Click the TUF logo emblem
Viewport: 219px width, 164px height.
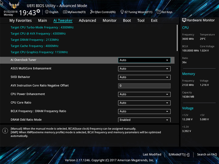tap(14, 5)
